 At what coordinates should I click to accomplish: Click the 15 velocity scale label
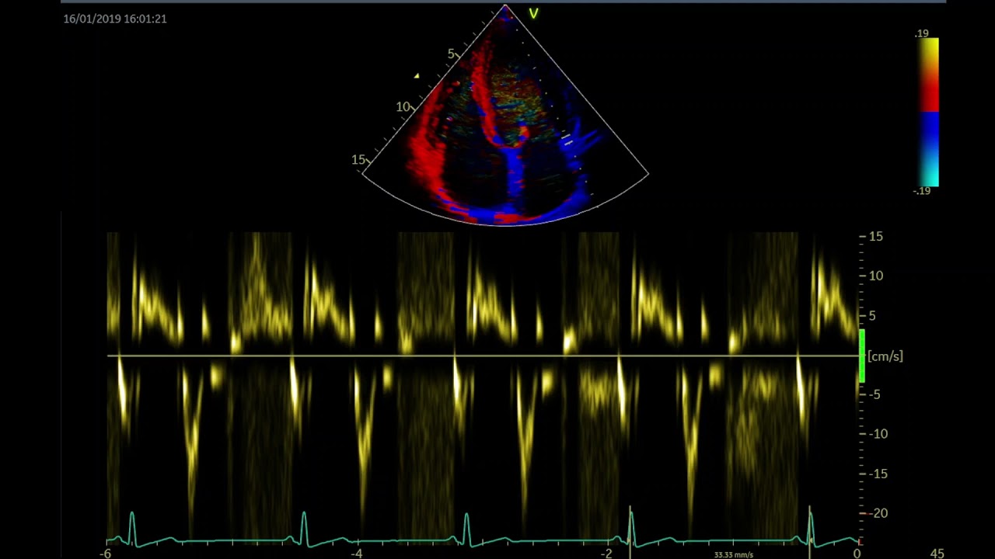(x=875, y=236)
